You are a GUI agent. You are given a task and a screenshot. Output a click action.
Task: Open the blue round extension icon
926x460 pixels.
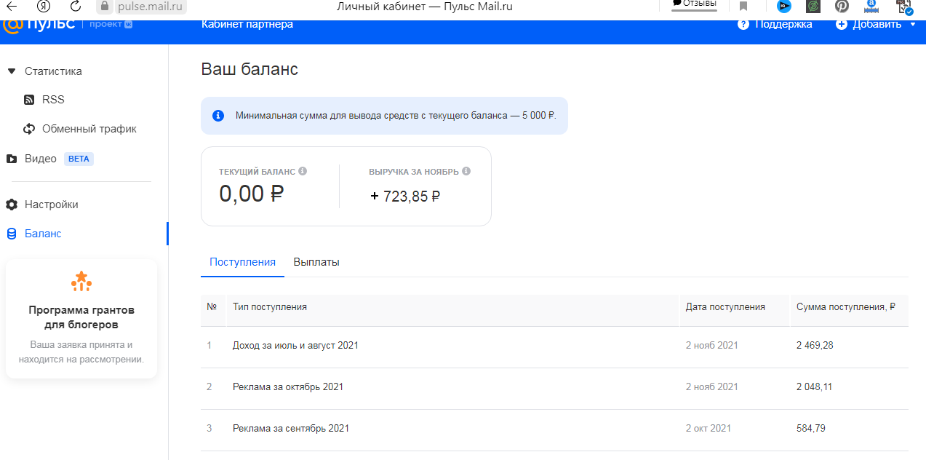coord(784,7)
